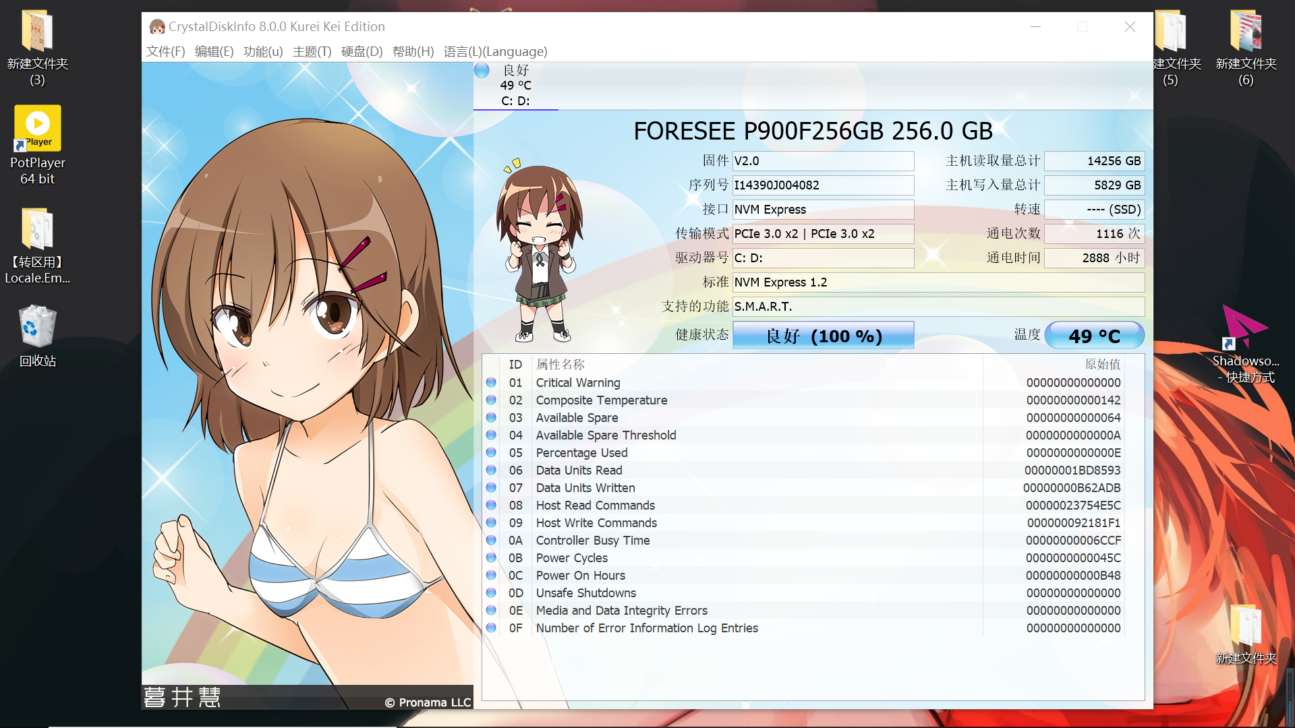
Task: Click the 良好 (100 %) health status button
Action: 824,336
